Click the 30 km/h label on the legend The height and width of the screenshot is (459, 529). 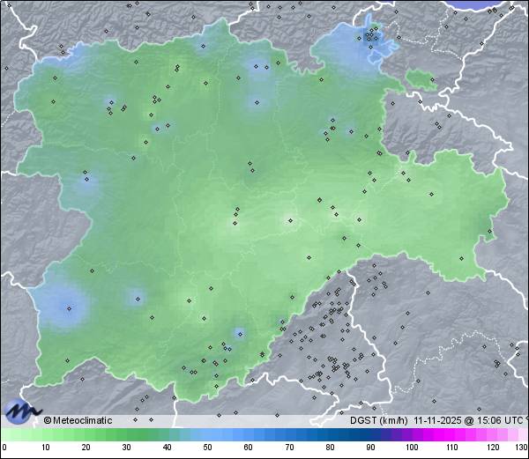coord(126,448)
